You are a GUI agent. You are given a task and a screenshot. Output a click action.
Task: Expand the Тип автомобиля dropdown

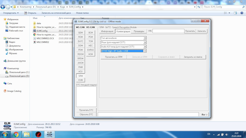145,38
